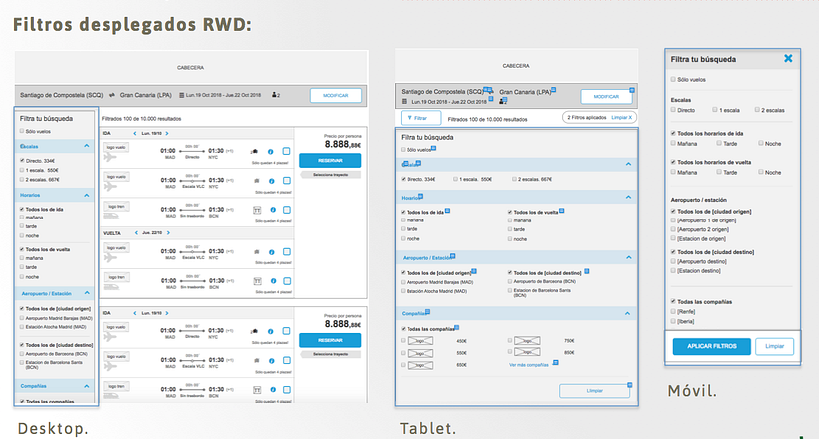Collapse the Escalas section in the desktop sidebar
The image size is (819, 439).
87,146
